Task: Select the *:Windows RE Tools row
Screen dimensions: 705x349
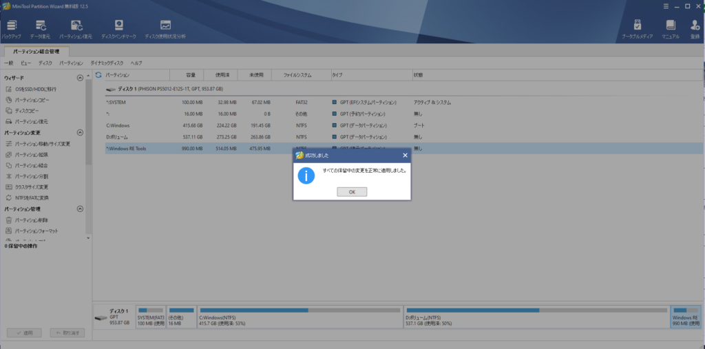Action: tap(403, 149)
